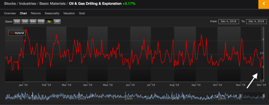Open the Returns tab
The image size is (269, 105).
tap(36, 13)
